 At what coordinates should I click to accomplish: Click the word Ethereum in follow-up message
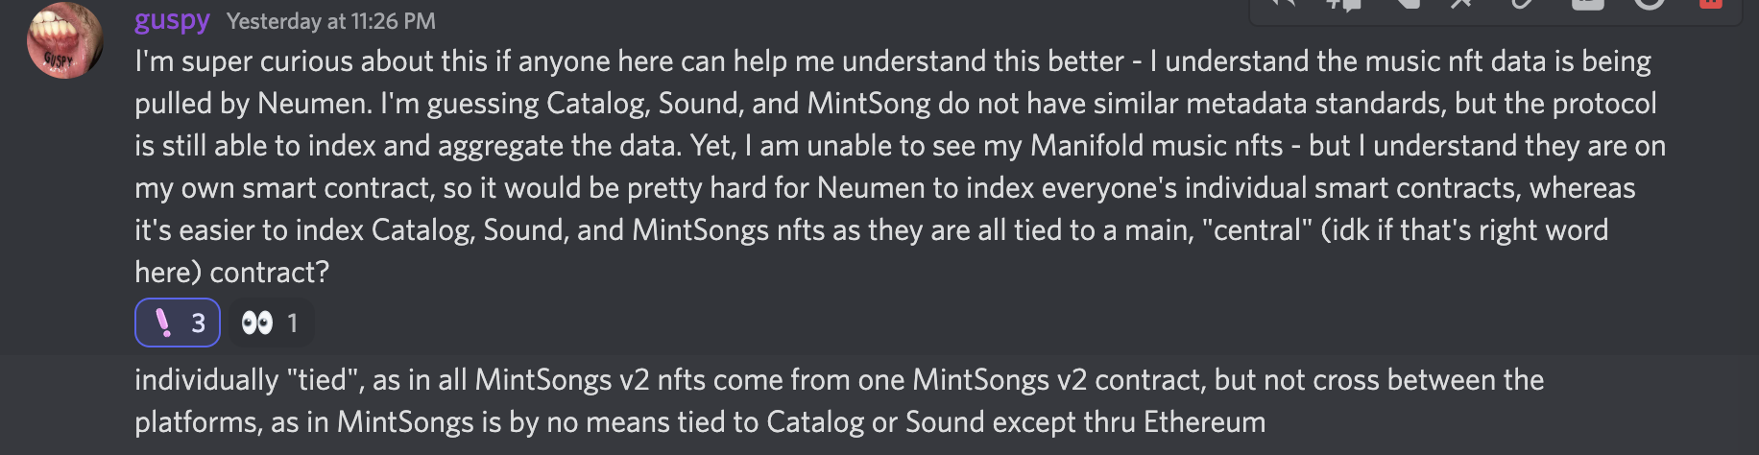click(1205, 421)
